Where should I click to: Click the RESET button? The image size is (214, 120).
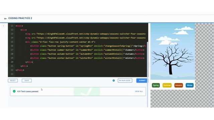point(13,81)
